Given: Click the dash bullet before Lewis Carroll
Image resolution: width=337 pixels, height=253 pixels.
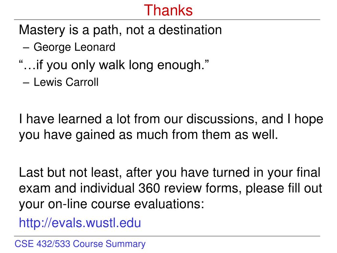Looking at the screenshot, I should (x=26, y=83).
